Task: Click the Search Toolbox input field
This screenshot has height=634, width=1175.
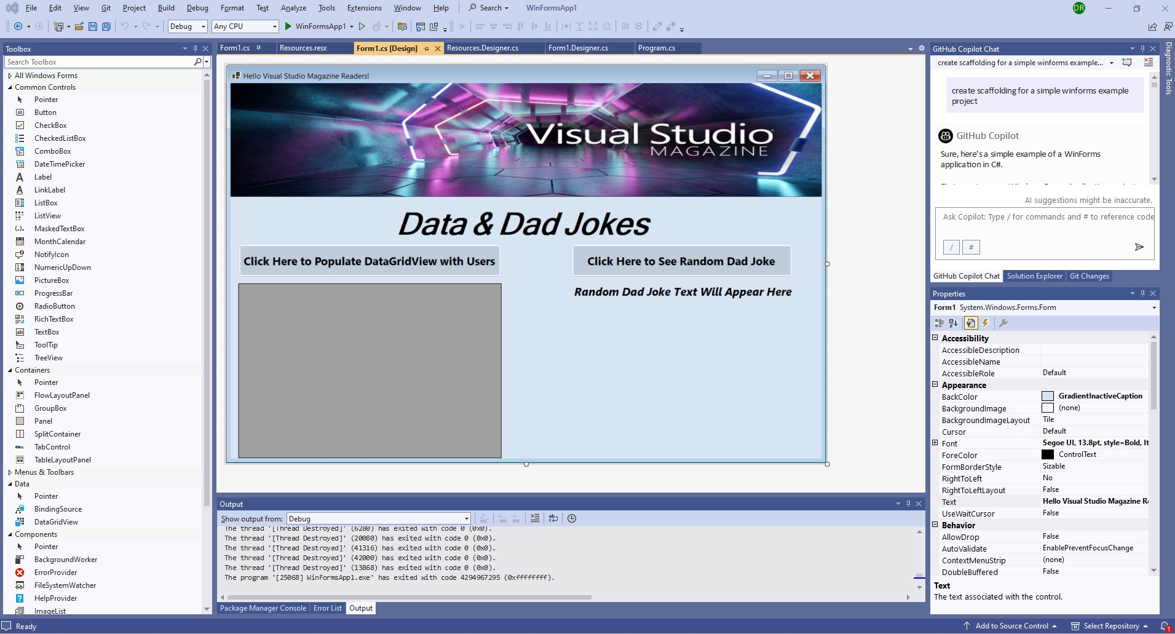Action: point(98,62)
